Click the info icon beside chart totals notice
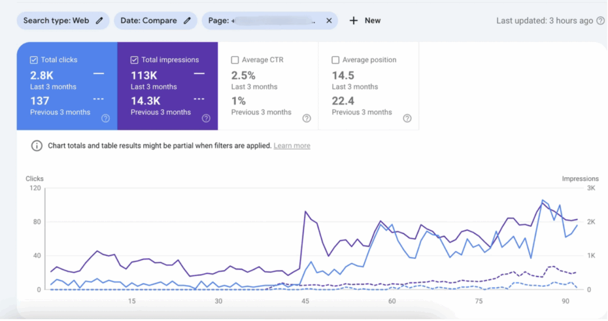This screenshot has width=608, height=321. 37,146
